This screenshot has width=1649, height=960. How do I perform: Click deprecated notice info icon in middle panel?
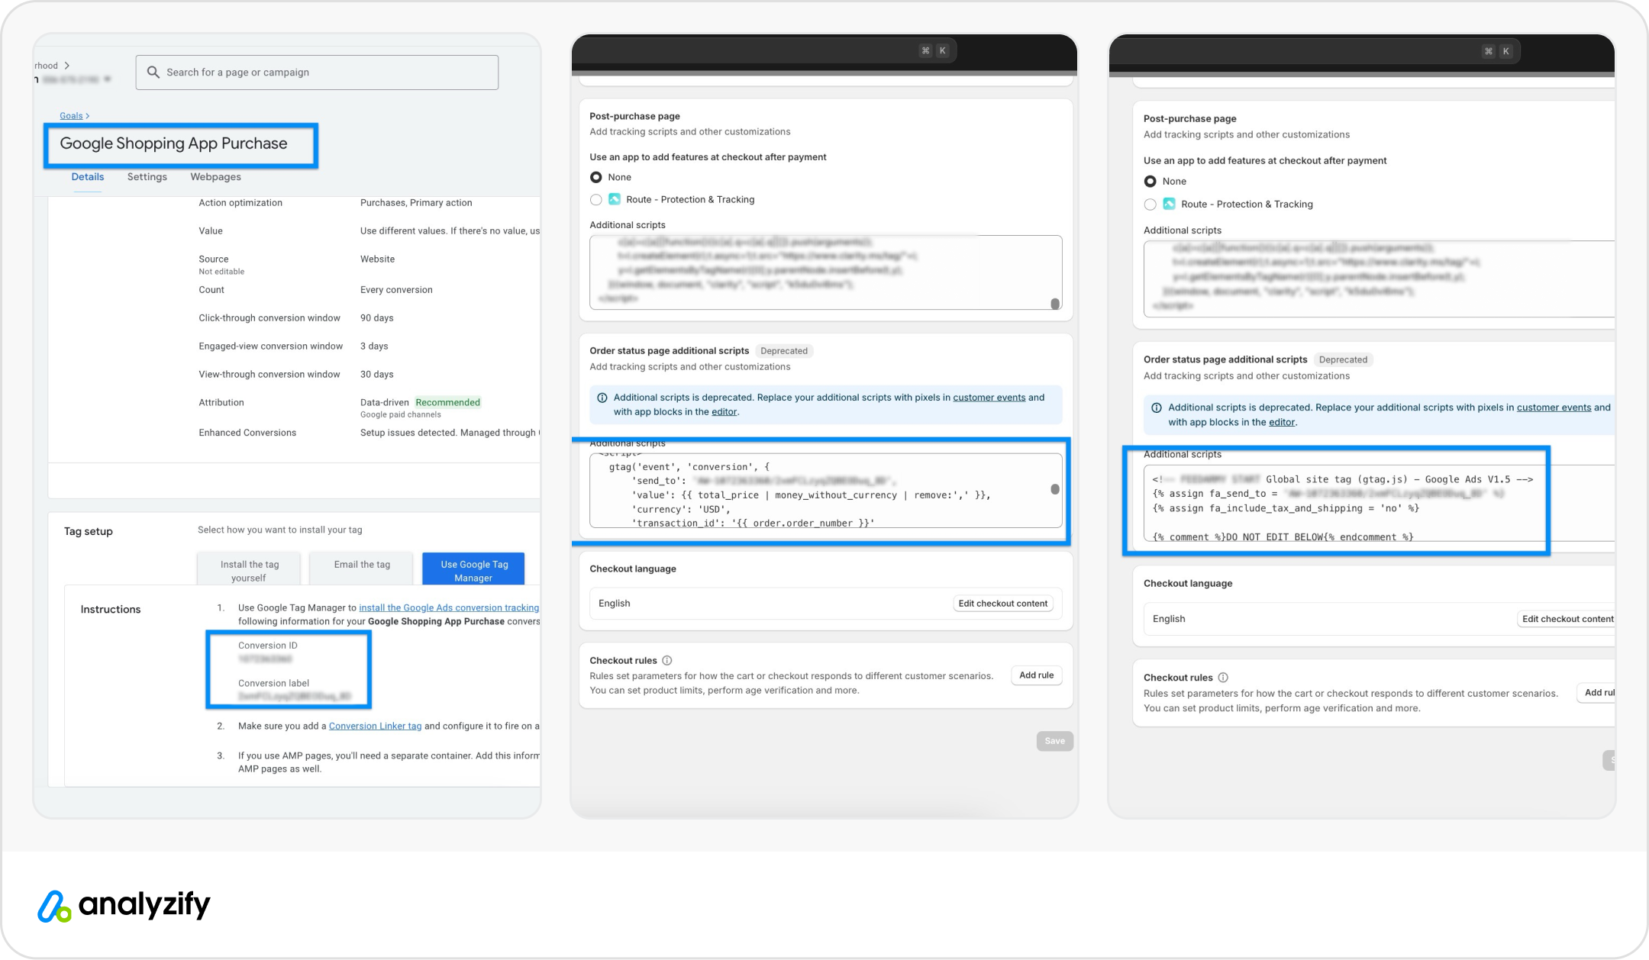602,398
